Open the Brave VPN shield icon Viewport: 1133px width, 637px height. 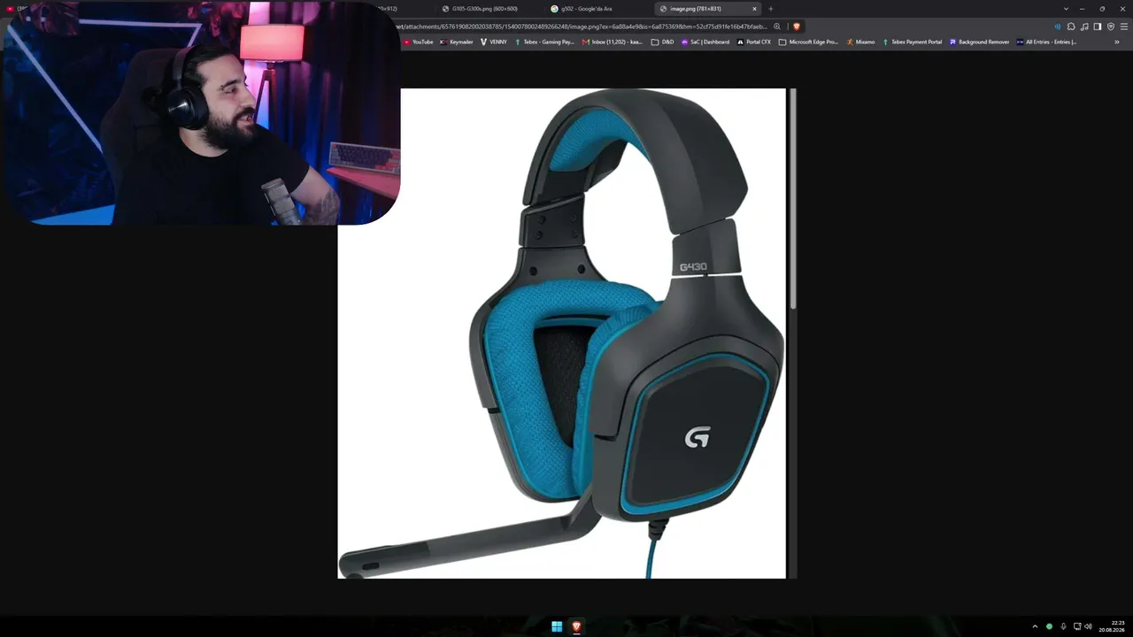1111,27
